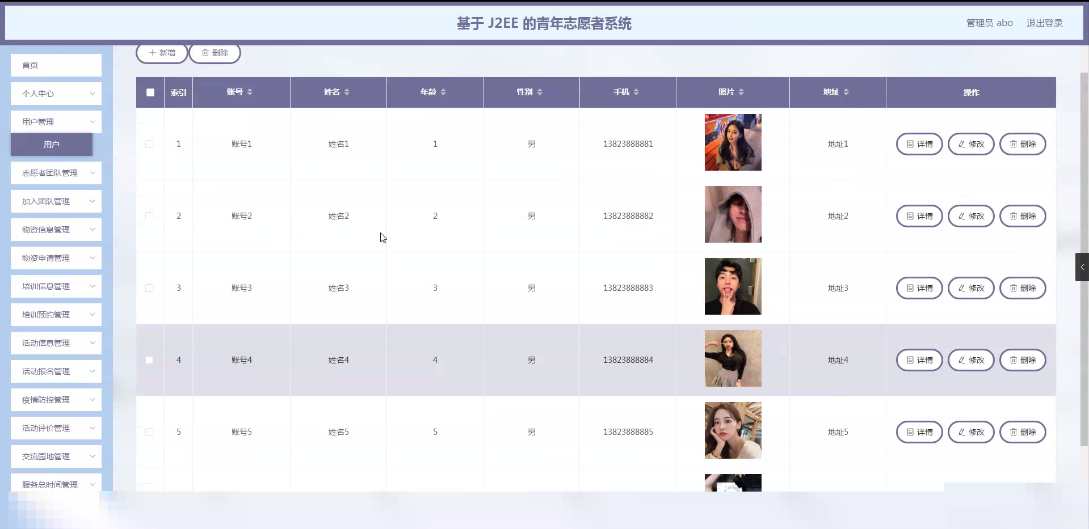The image size is (1089, 529).
Task: Click the 详情 document icon for 账号1
Action: (911, 143)
